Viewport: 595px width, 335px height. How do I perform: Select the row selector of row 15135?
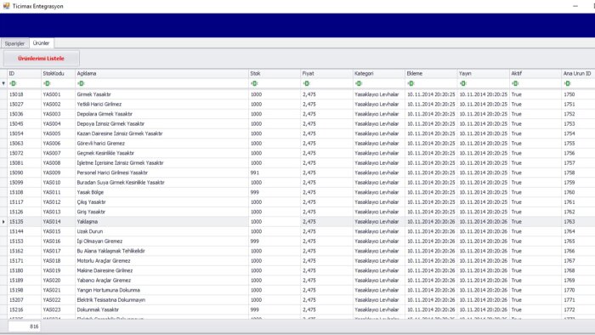3,222
